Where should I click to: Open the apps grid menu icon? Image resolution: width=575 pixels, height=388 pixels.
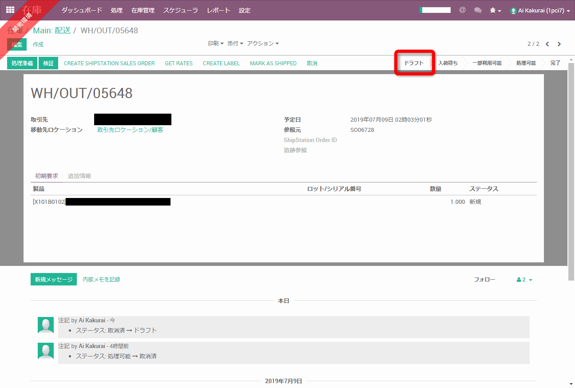[x=10, y=10]
